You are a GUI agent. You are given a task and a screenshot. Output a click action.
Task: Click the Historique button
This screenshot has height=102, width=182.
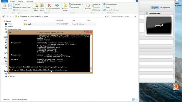pyautogui.click(x=97, y=10)
